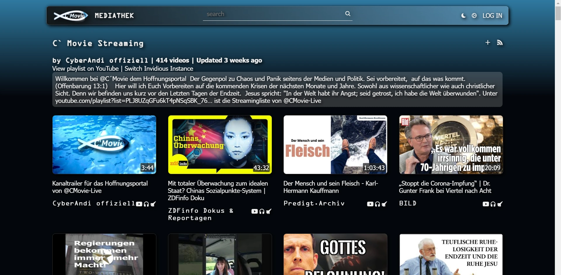The width and height of the screenshot is (561, 275).
Task: Click YouTube icon beside Predigt-Archiv
Action: (x=370, y=204)
